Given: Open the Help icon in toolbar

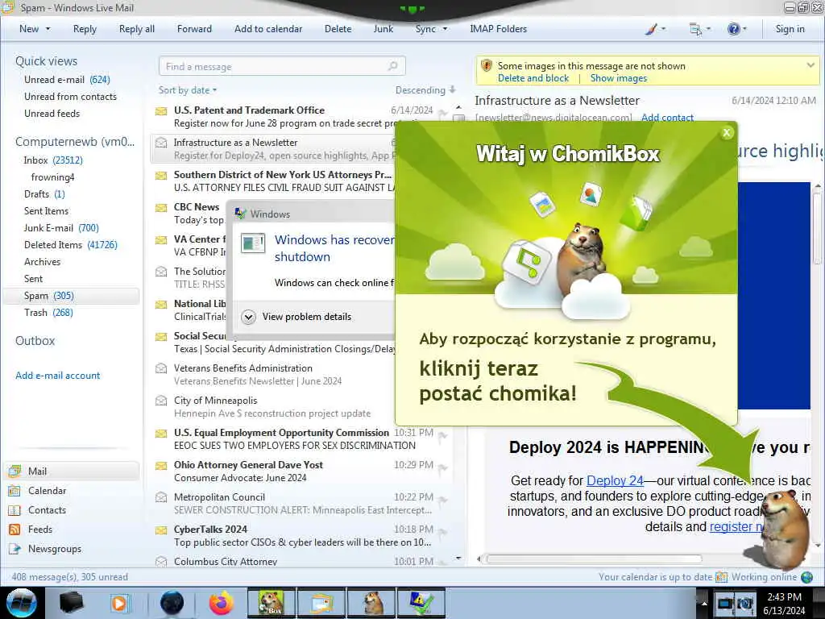Looking at the screenshot, I should click(x=733, y=29).
